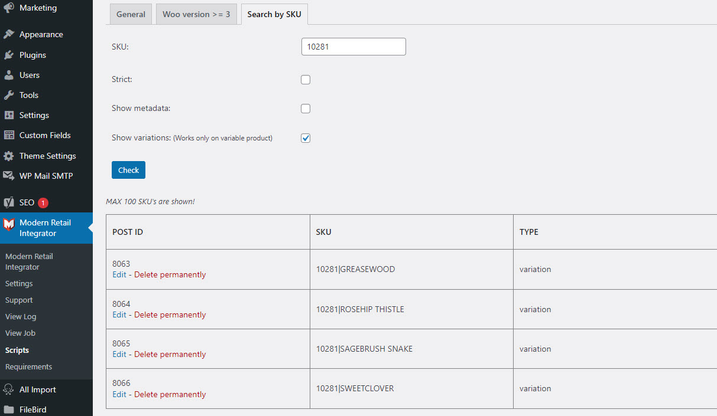Viewport: 717px width, 416px height.
Task: Click the Tools wrench icon
Action: click(x=9, y=95)
